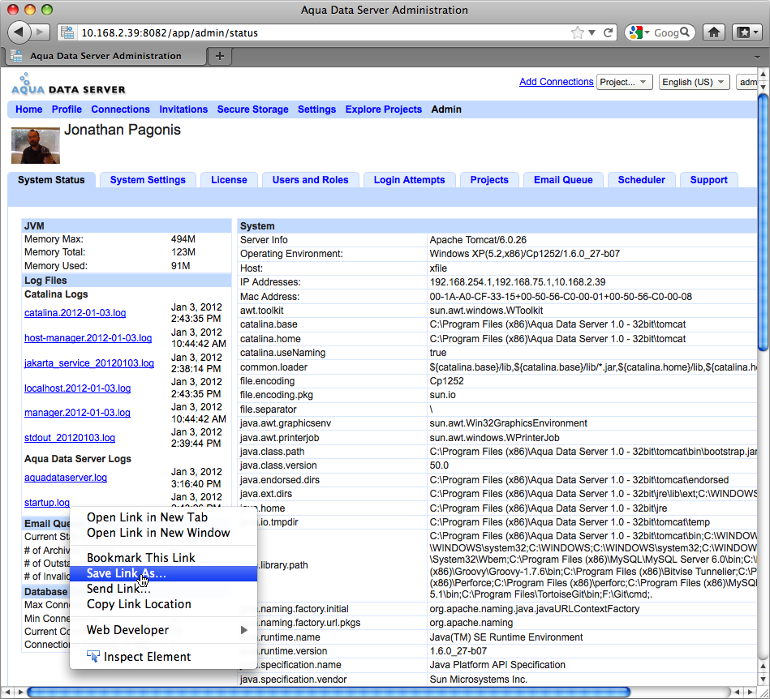Open the Explore Projects navigation link

pos(384,109)
